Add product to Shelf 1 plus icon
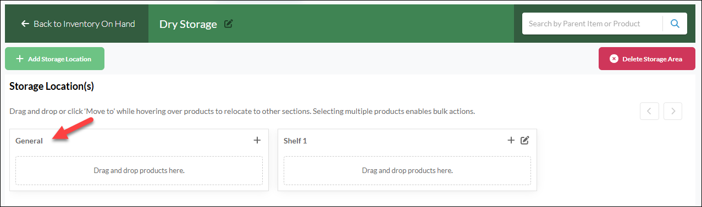The image size is (702, 207). point(511,140)
